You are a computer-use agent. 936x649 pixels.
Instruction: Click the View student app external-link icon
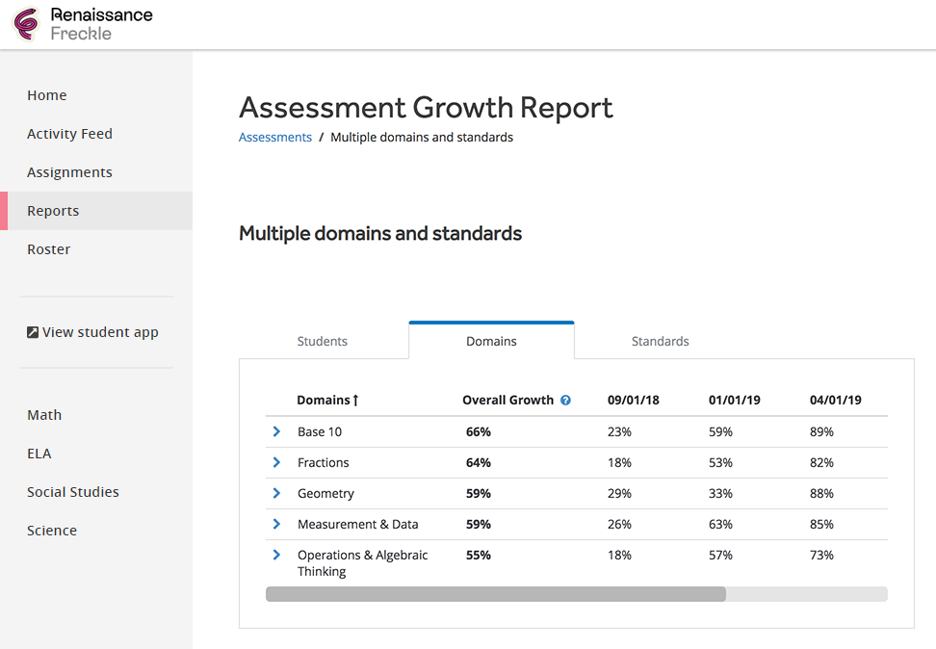coord(33,332)
